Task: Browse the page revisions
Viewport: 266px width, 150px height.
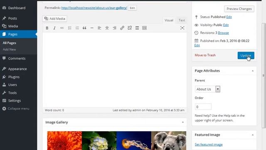Action: [x=223, y=33]
